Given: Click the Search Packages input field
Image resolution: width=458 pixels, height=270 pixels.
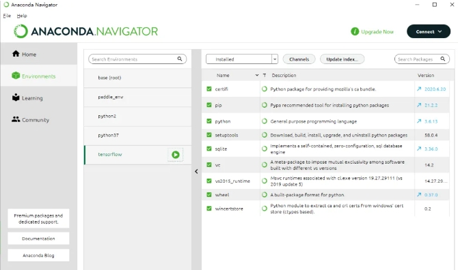Looking at the screenshot, I should [418, 59].
